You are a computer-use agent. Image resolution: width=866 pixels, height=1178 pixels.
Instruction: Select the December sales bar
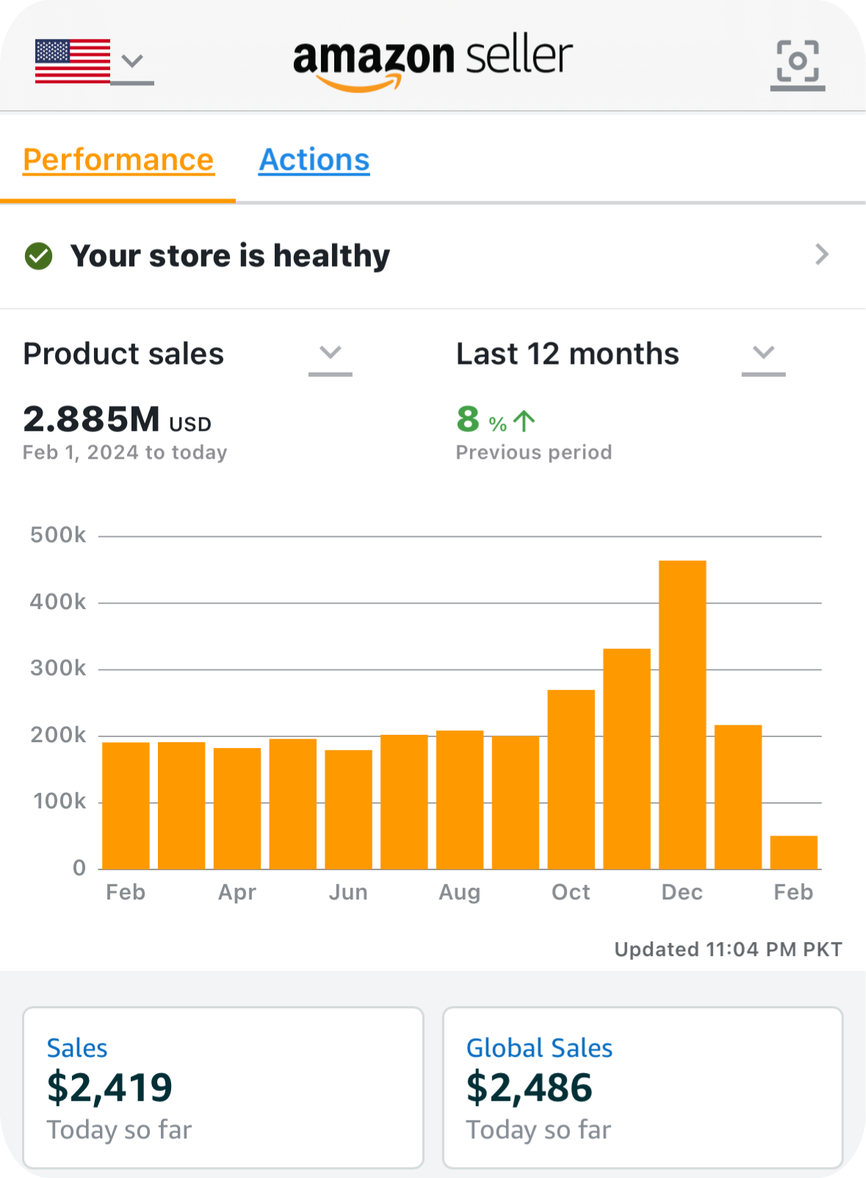coord(682,715)
